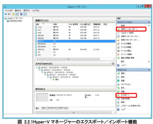The width and height of the screenshot is (153, 124).
Task: Collapse the snapshot node dated 16:52:43
Action: pyautogui.click(x=39, y=70)
